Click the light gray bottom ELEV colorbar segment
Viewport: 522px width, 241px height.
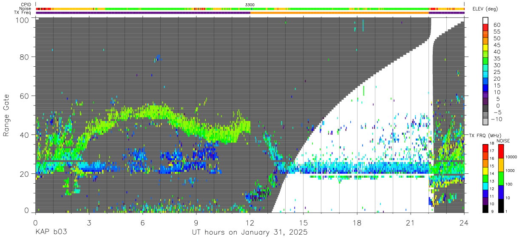pos(485,122)
